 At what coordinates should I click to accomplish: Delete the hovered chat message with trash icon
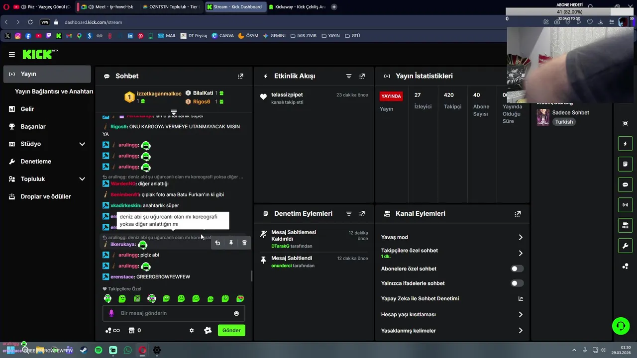click(x=244, y=243)
